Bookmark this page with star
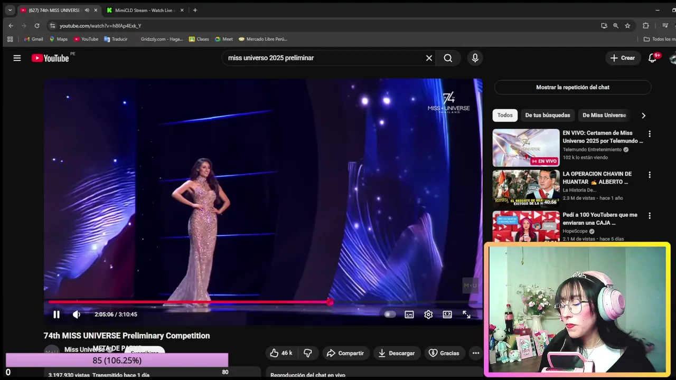 627,25
